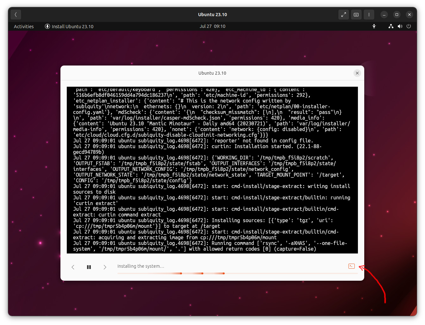The image size is (425, 325).
Task: Open the Install Ubuntu 23.10 app menu
Action: (x=69, y=27)
